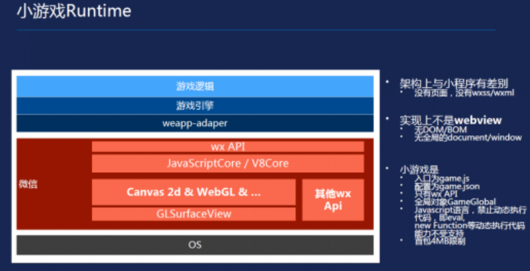
Task: Click the heading 小游戏是
Action: [x=419, y=169]
